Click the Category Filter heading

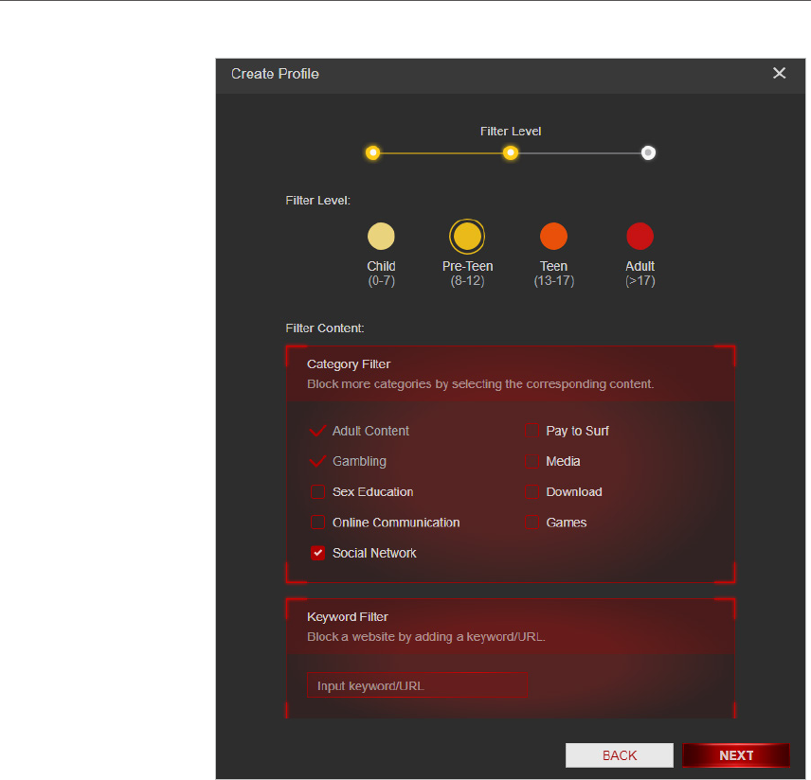click(349, 363)
